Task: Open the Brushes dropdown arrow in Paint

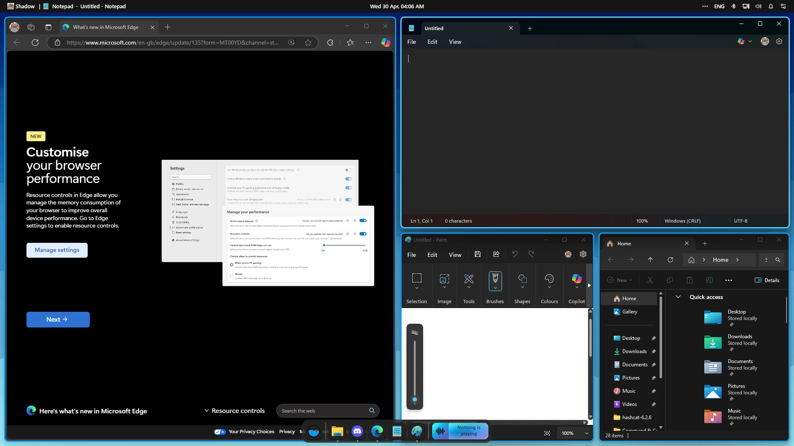Action: (495, 288)
